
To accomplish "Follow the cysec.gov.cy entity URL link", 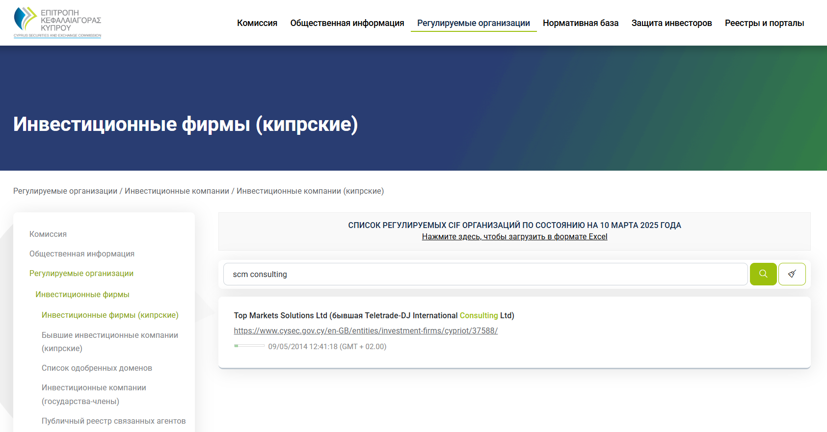I will point(366,331).
